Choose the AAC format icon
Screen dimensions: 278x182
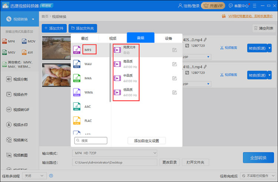pos(77,106)
